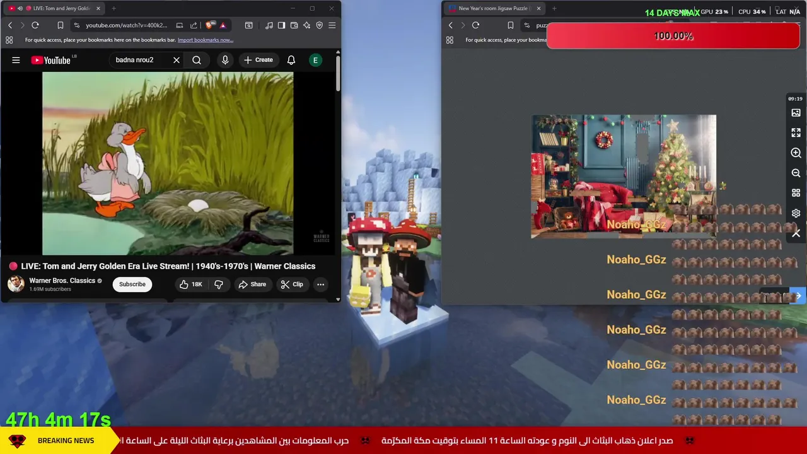
Task: Open the E account avatar menu
Action: click(315, 60)
